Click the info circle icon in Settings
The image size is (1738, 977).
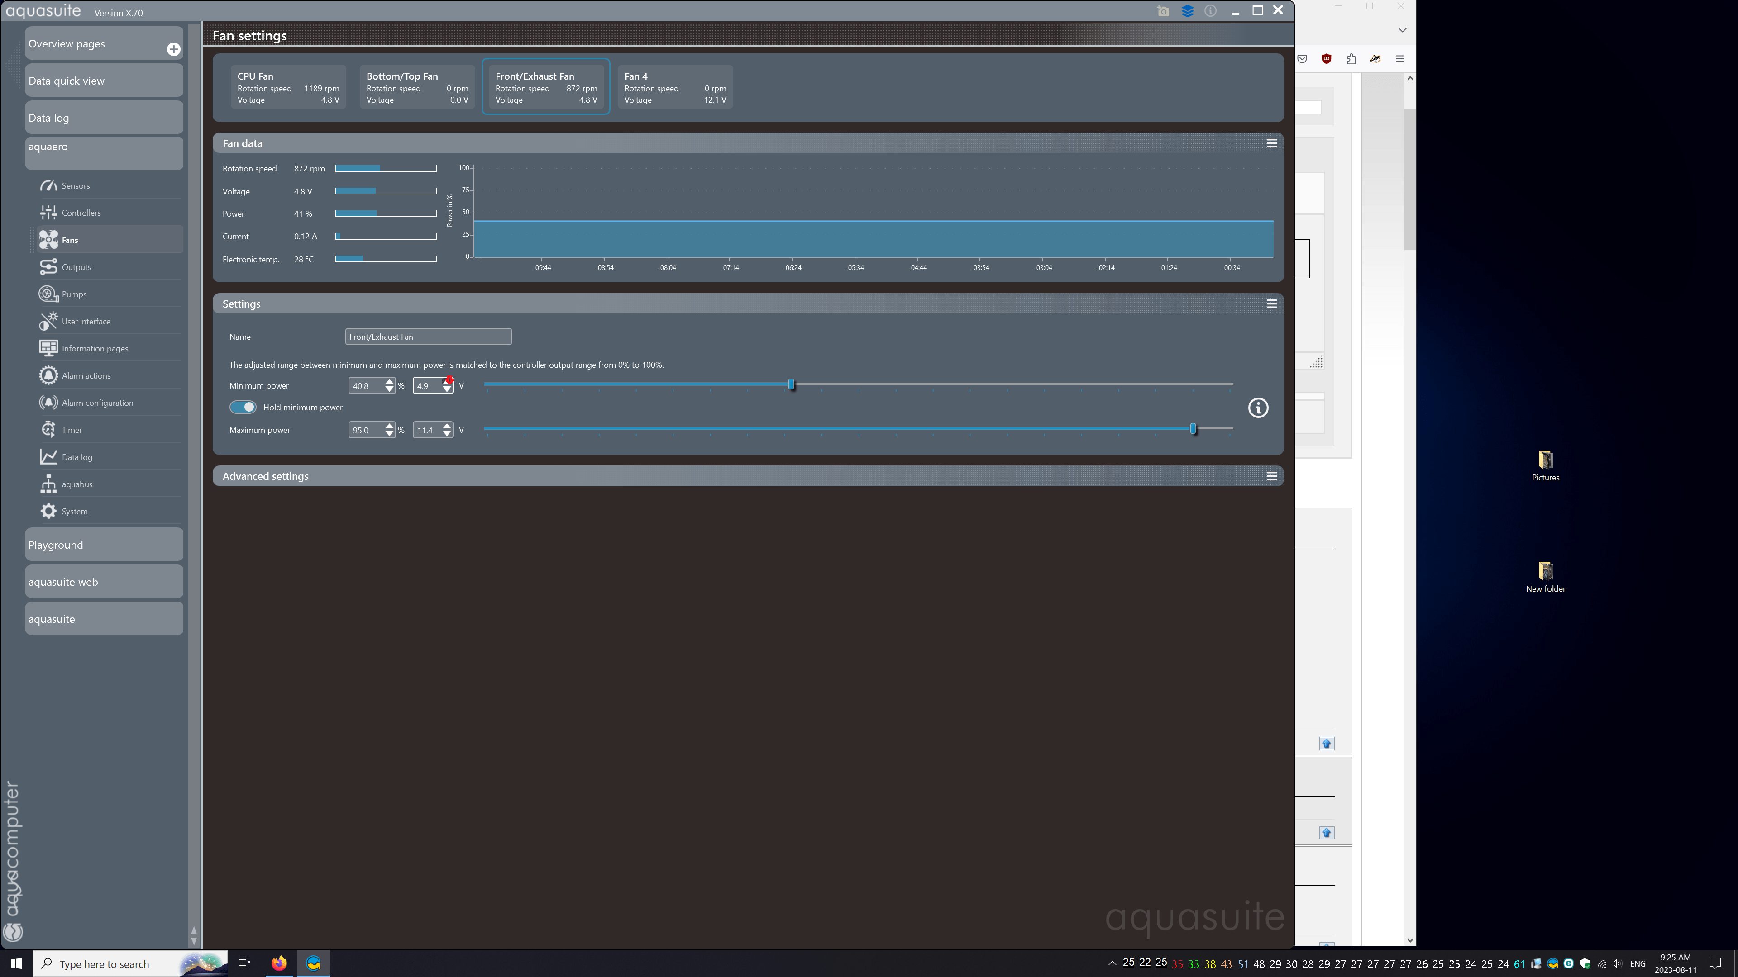1258,408
